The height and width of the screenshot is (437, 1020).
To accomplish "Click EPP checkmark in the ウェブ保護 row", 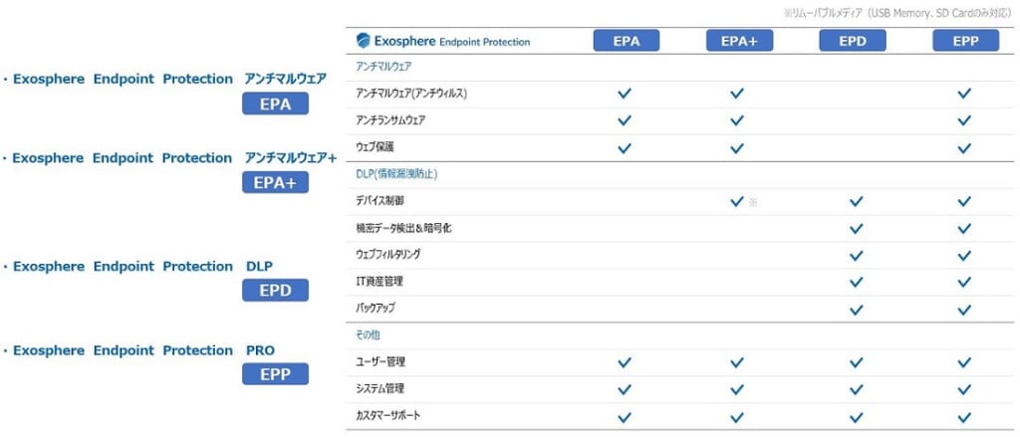I will [x=964, y=148].
